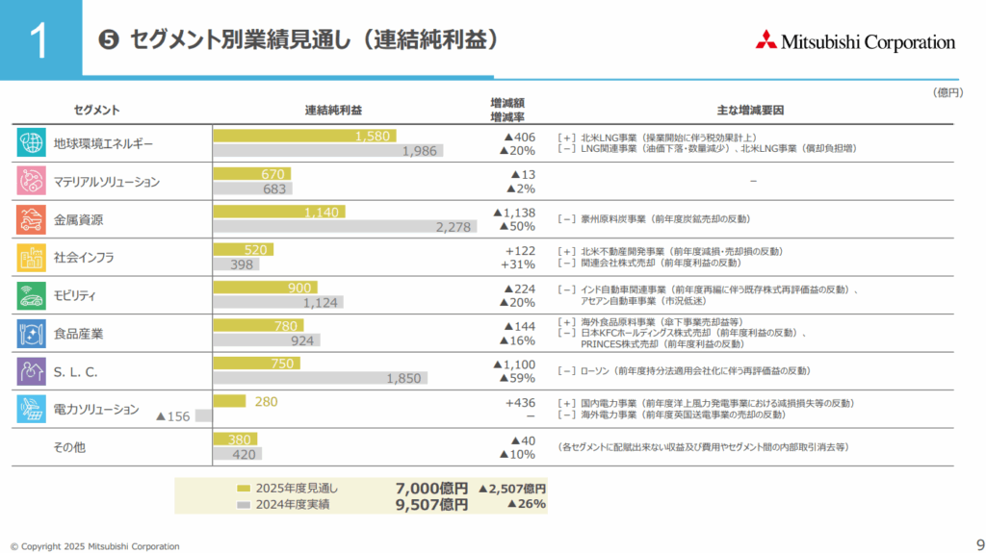
Task: Click the ▲406 change value
Action: click(519, 137)
